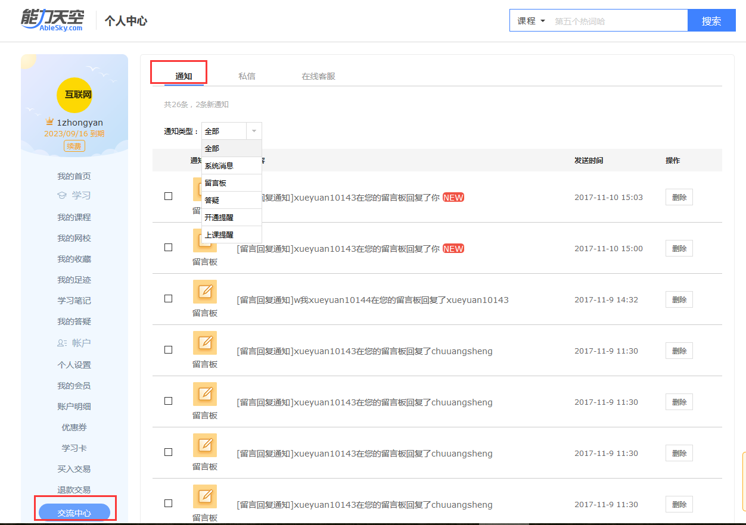This screenshot has width=746, height=525.
Task: Check the box for the 15:03 notification
Action: tap(168, 196)
